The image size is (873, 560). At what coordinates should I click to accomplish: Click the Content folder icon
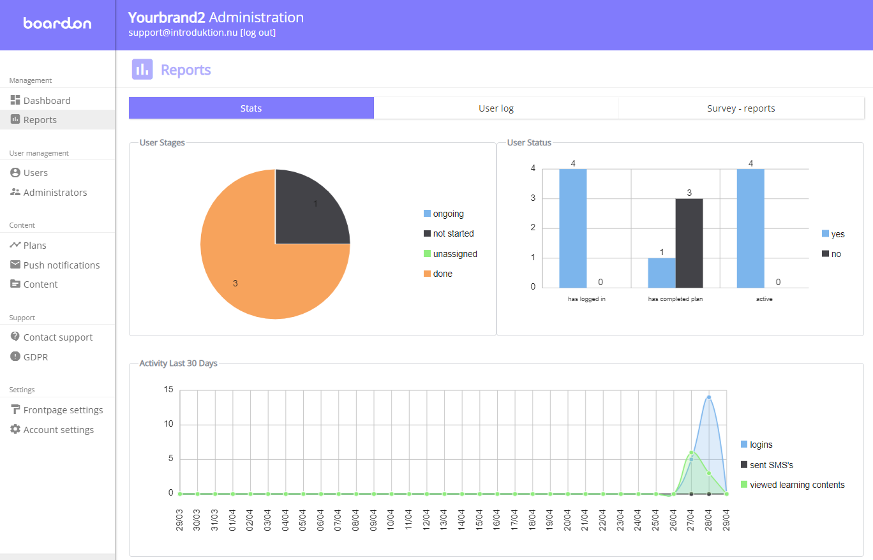(x=15, y=284)
